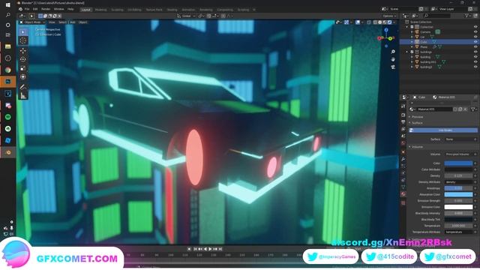Hide the Cube object in outliner
This screenshot has width=480, height=270.
(x=475, y=42)
